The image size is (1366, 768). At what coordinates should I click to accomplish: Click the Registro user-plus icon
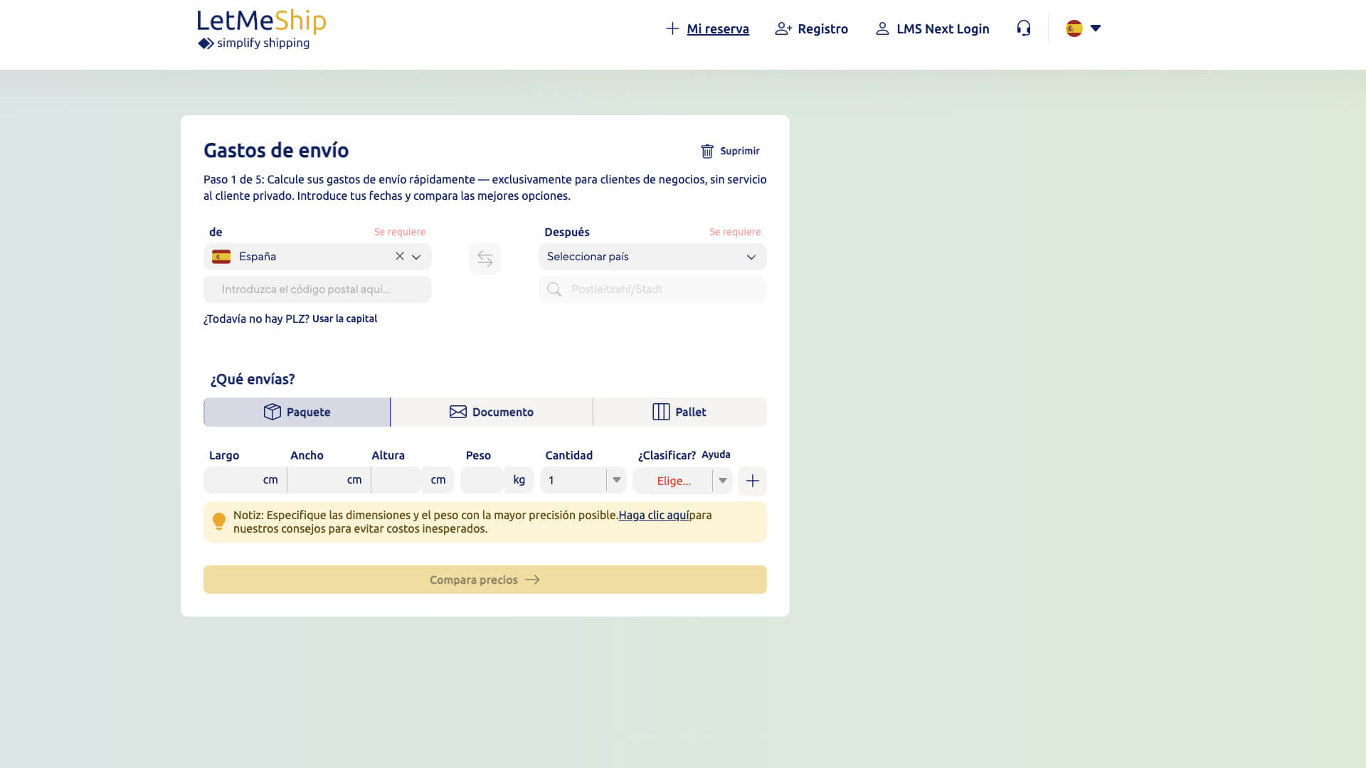pos(783,28)
